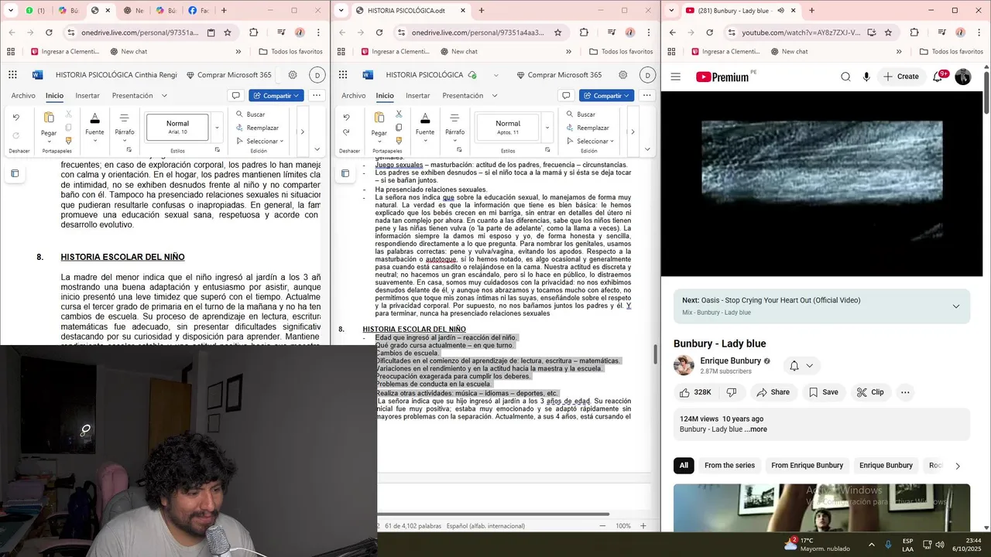Mute the YouTube tab via speaker icon

780,11
